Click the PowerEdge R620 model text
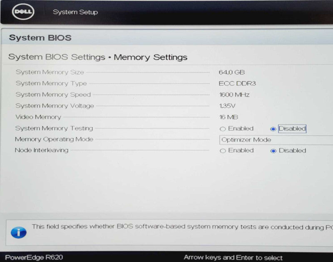Screen dimensions: 333x262 tap(34, 257)
